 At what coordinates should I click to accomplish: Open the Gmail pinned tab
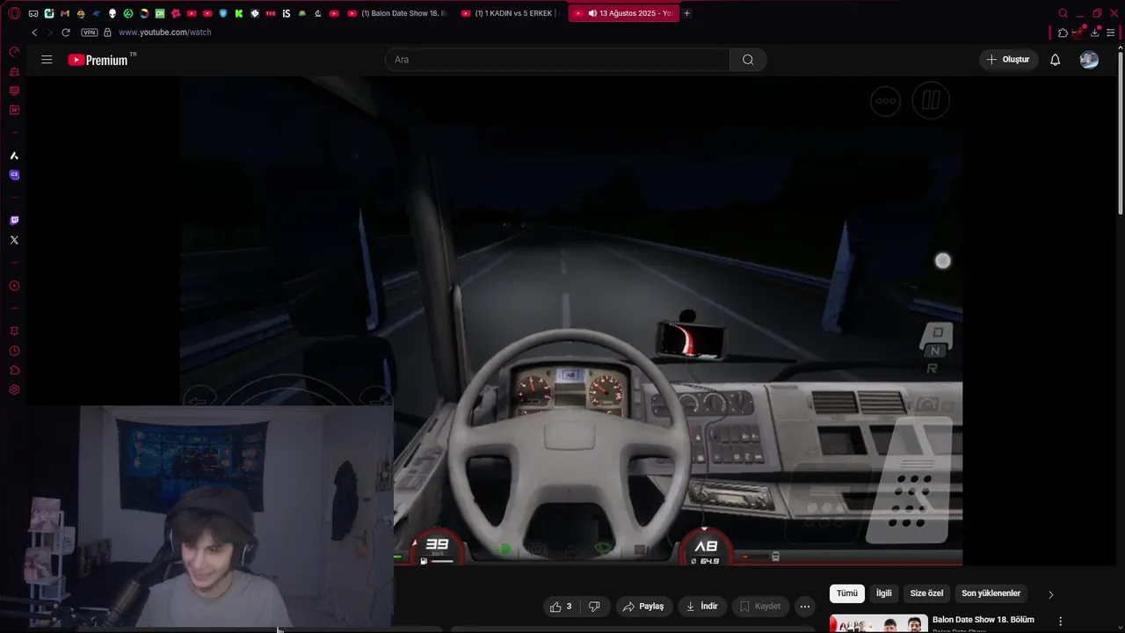pyautogui.click(x=65, y=13)
